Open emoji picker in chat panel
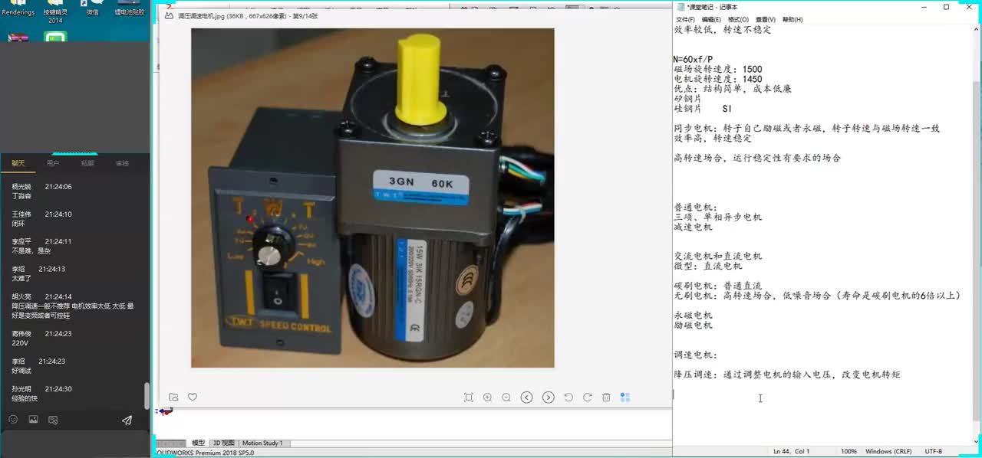The image size is (982, 458). coord(13,420)
